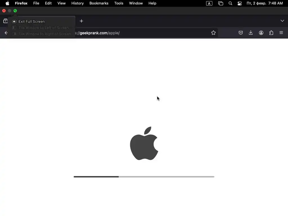288x216 pixels.
Task: Open Spotlight search magnifier icon
Action: coord(230,3)
